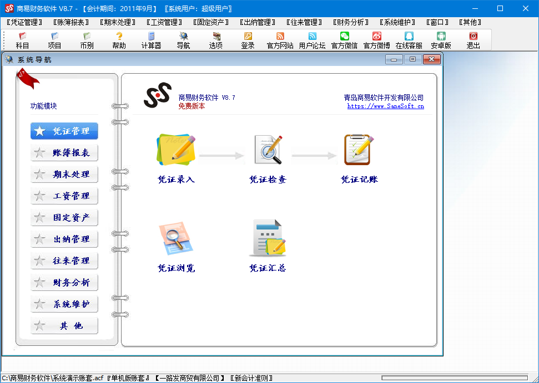The width and height of the screenshot is (539, 383).
Task: Open the 〖账簿报表〗 menu
Action: pos(71,22)
